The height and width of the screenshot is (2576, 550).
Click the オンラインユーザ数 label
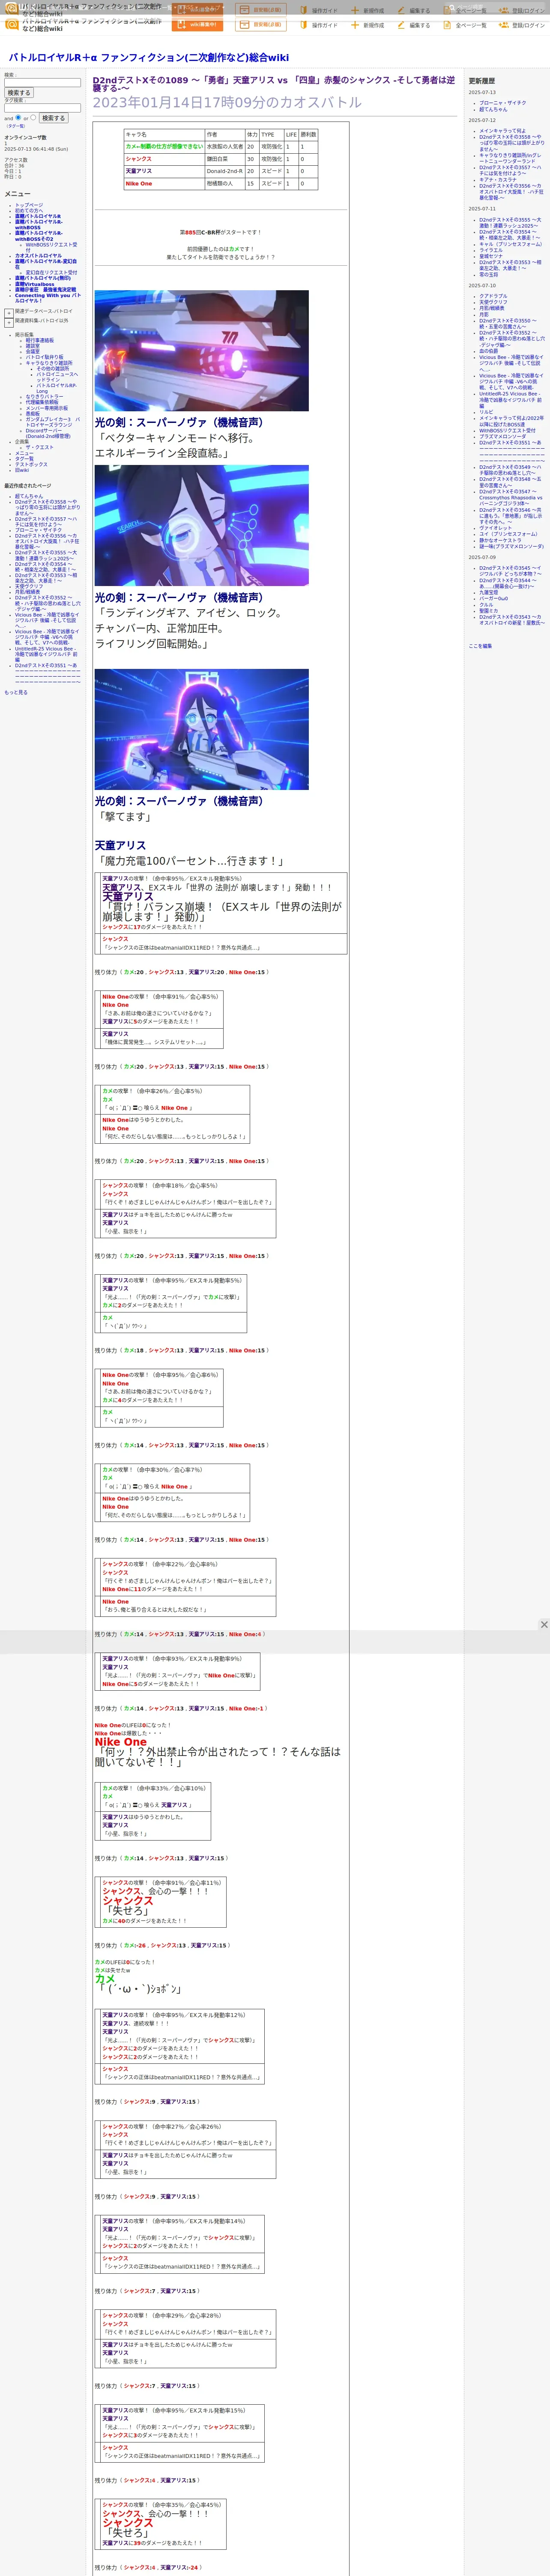click(25, 138)
